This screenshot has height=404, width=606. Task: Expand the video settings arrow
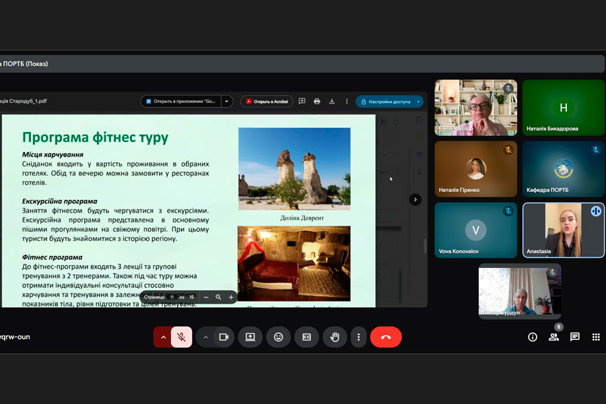tap(205, 337)
